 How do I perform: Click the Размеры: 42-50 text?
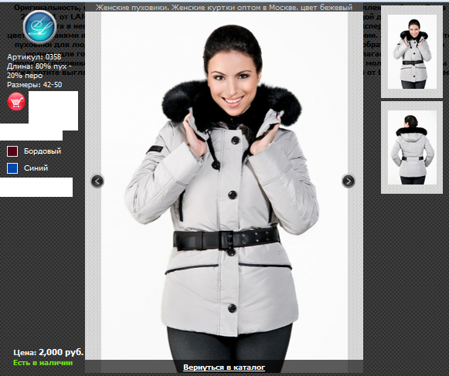click(x=34, y=85)
